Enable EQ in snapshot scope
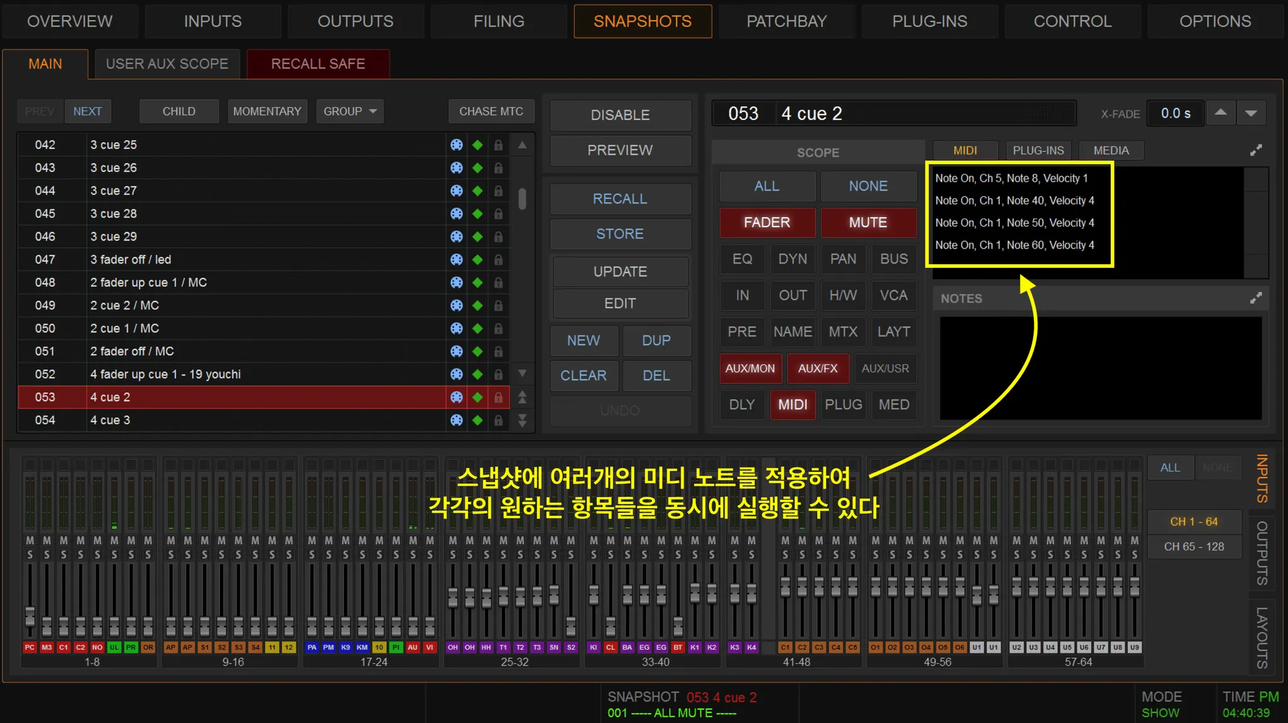Screen dimensions: 1288x723 (742, 259)
